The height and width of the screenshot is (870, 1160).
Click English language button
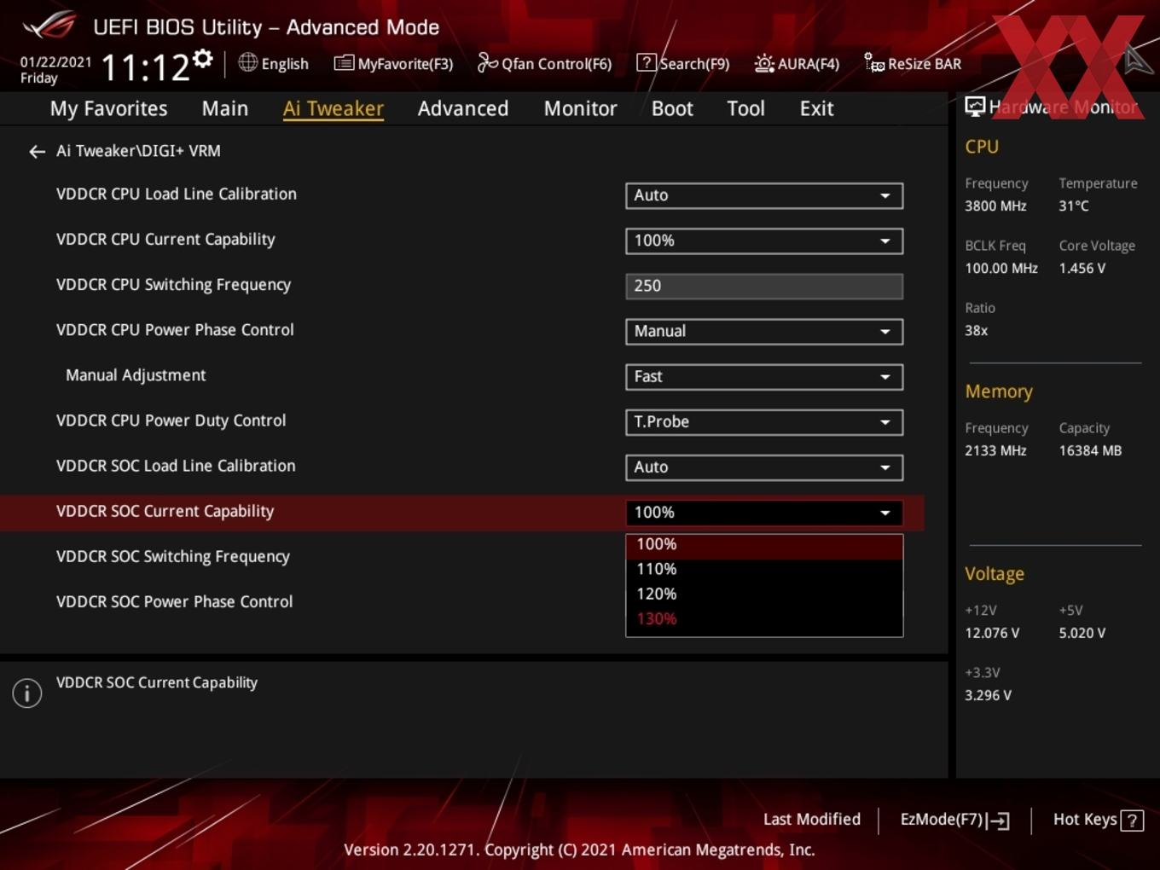point(285,64)
